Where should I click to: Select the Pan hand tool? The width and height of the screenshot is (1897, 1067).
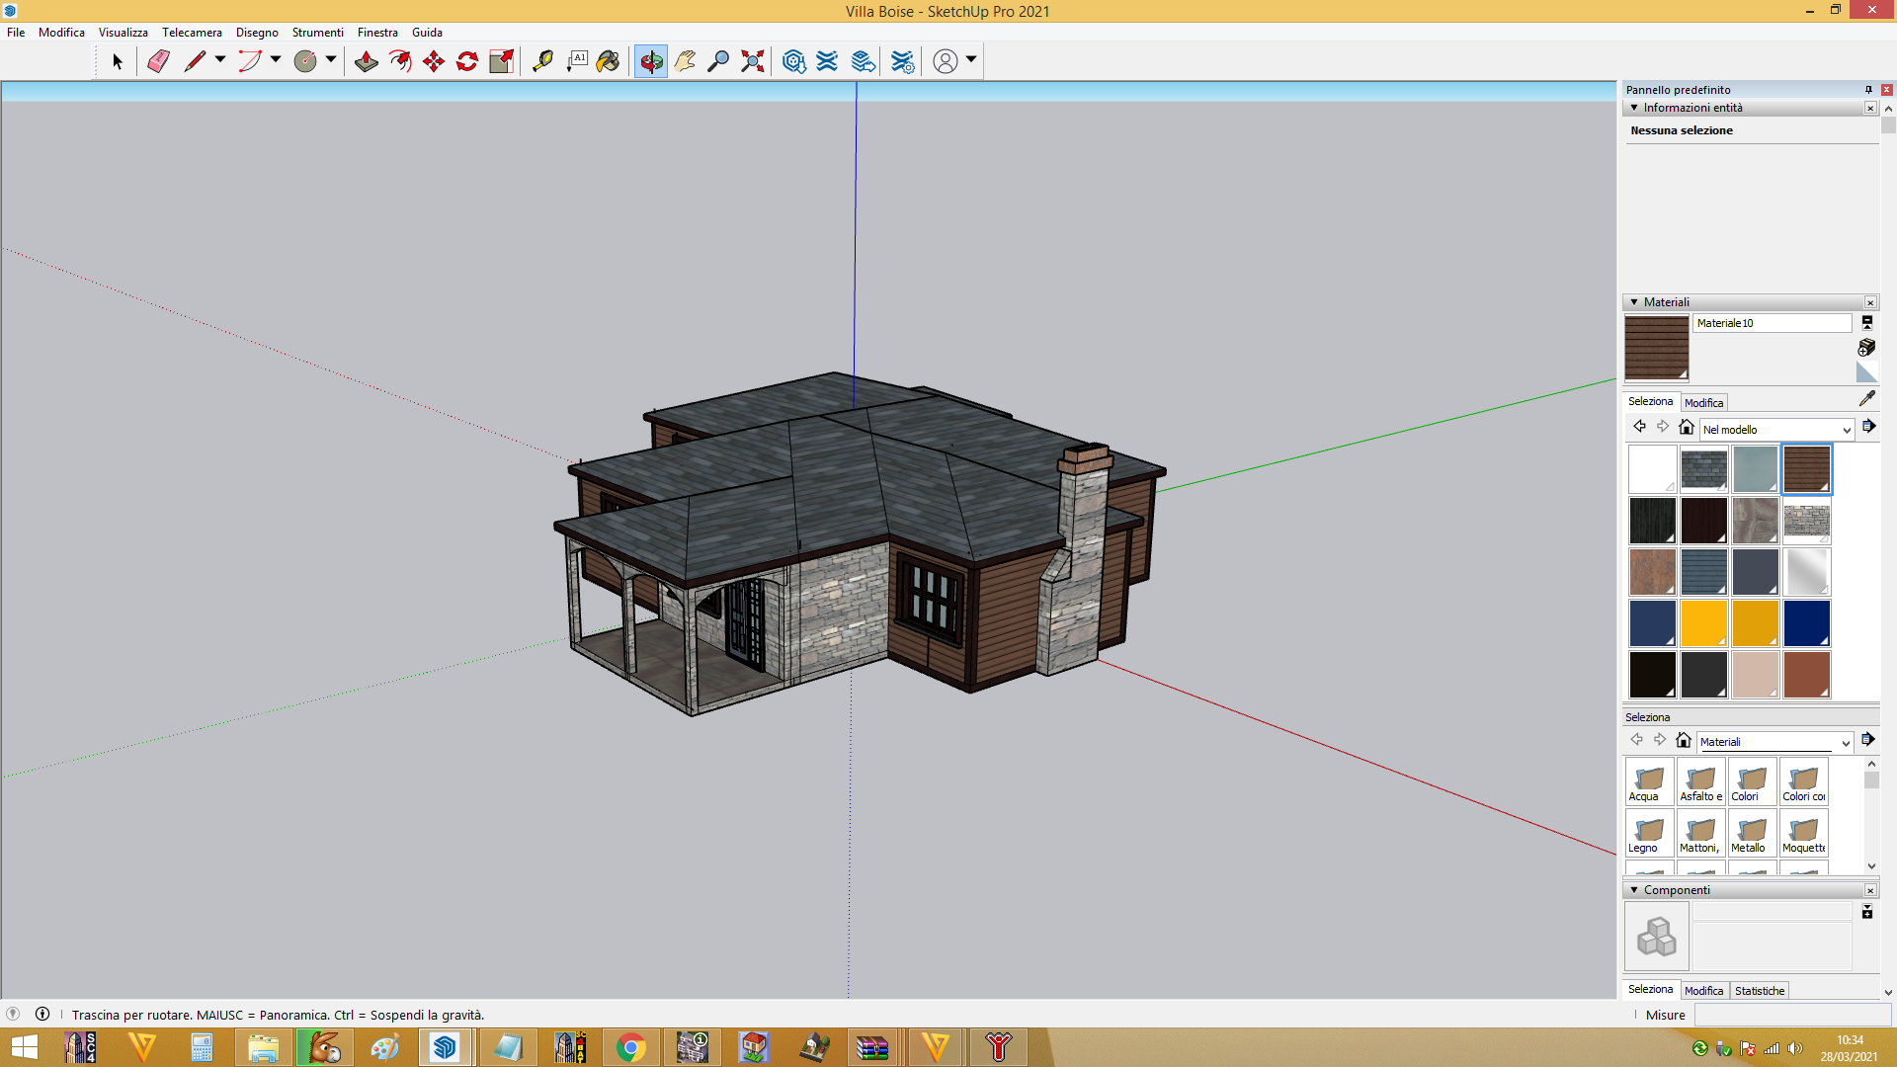(685, 61)
